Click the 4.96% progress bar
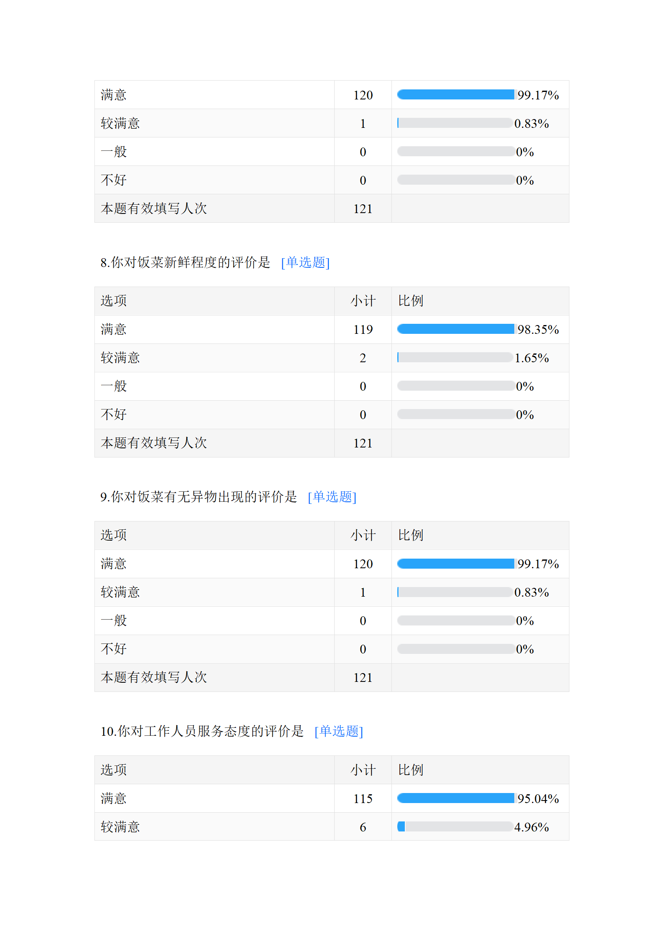The image size is (663, 938). tap(455, 827)
